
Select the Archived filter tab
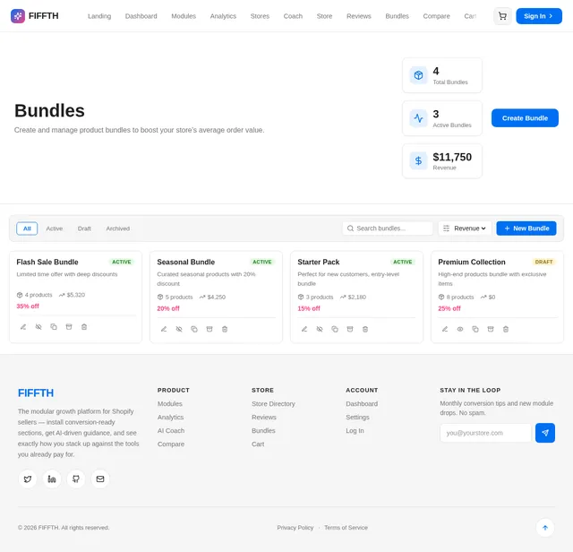[x=117, y=229]
